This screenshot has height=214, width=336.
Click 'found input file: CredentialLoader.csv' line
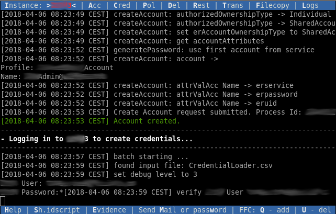coord(137,165)
